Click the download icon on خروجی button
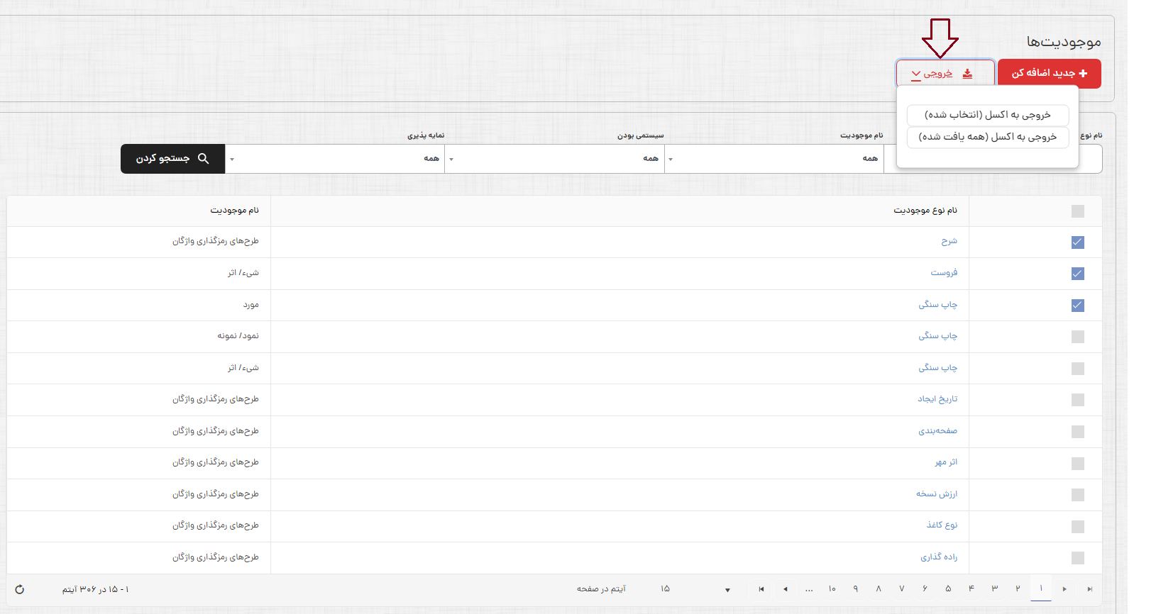This screenshot has height=614, width=1156. (967, 74)
